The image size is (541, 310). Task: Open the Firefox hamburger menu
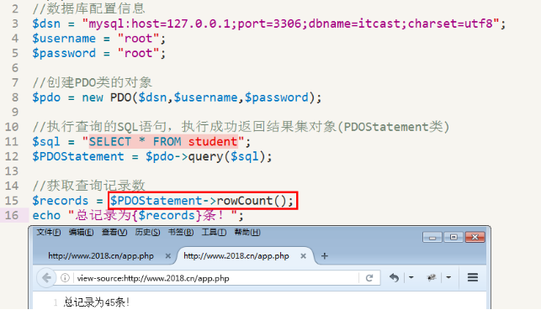pos(473,277)
